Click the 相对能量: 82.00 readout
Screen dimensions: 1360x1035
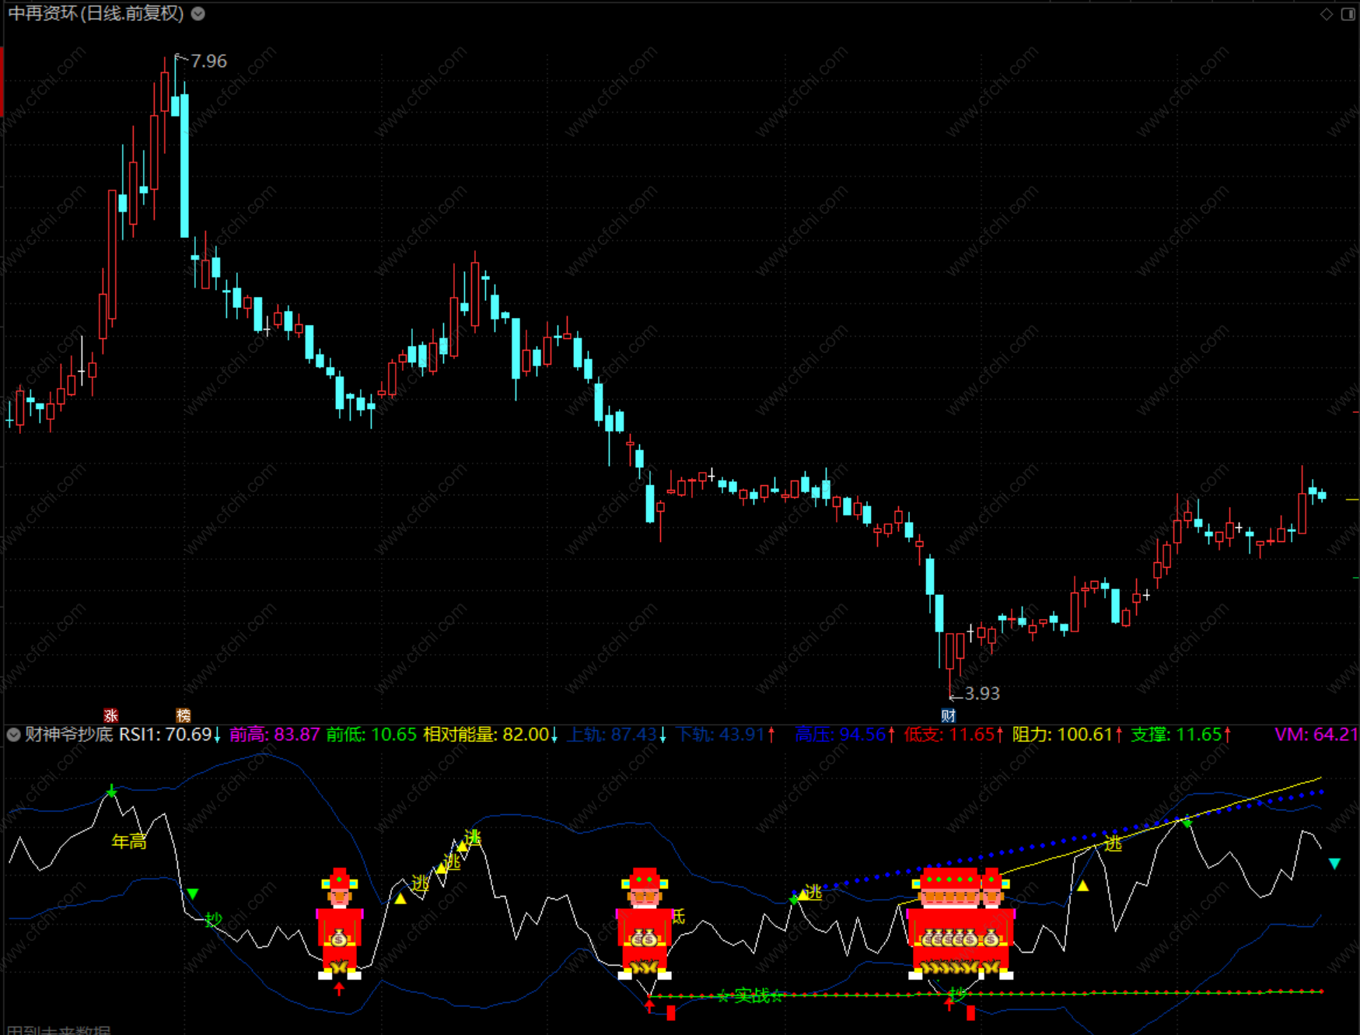pos(486,734)
